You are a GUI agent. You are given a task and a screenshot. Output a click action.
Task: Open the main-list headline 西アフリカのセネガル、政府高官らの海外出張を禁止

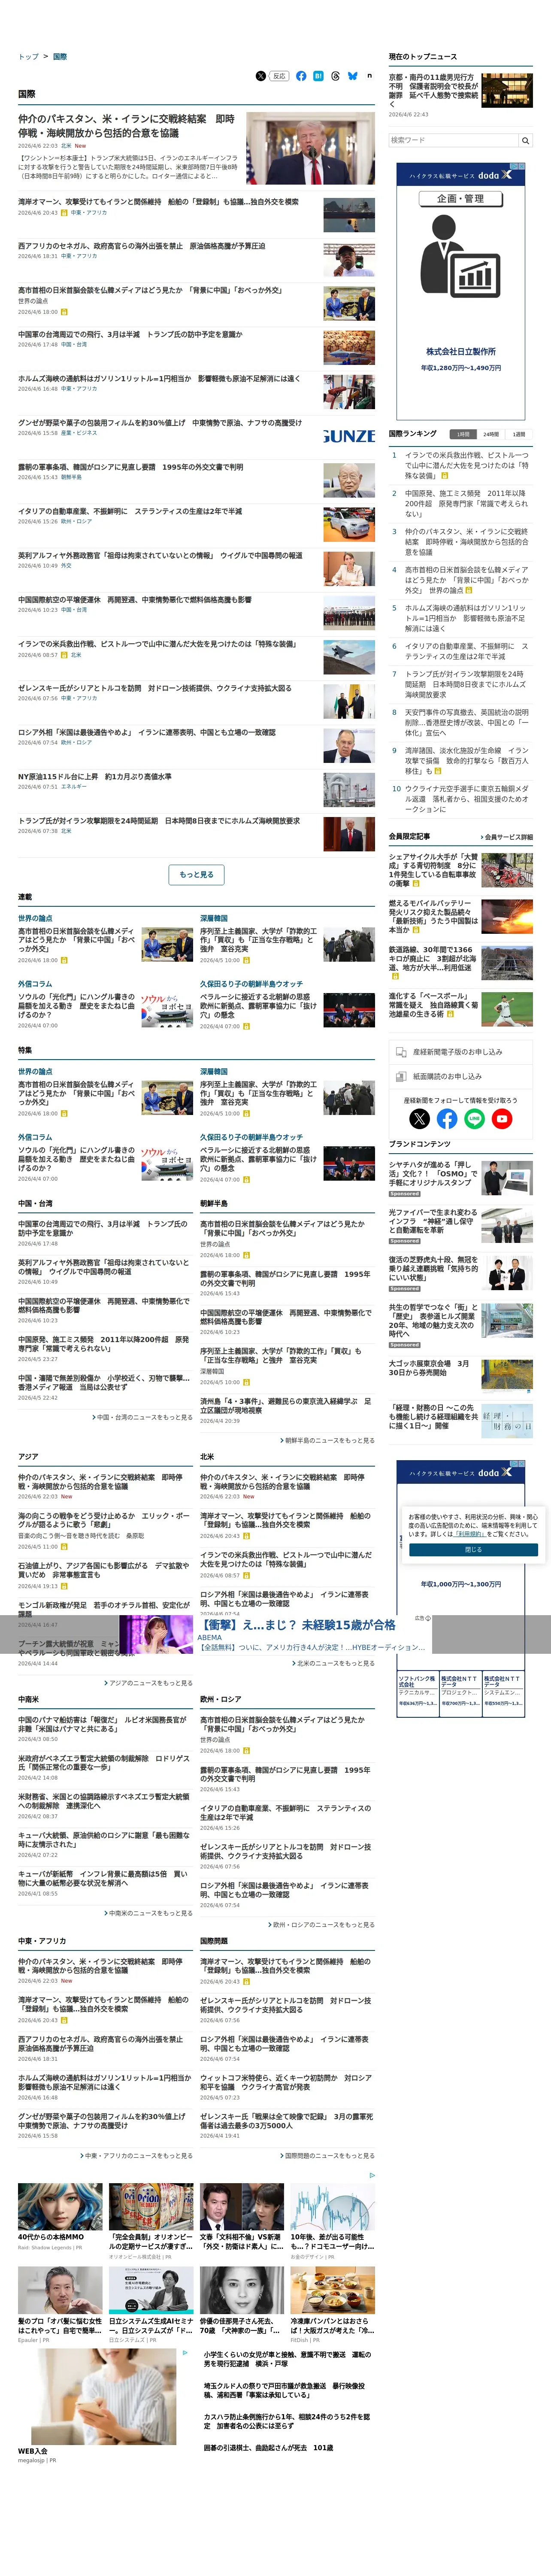[x=141, y=246]
